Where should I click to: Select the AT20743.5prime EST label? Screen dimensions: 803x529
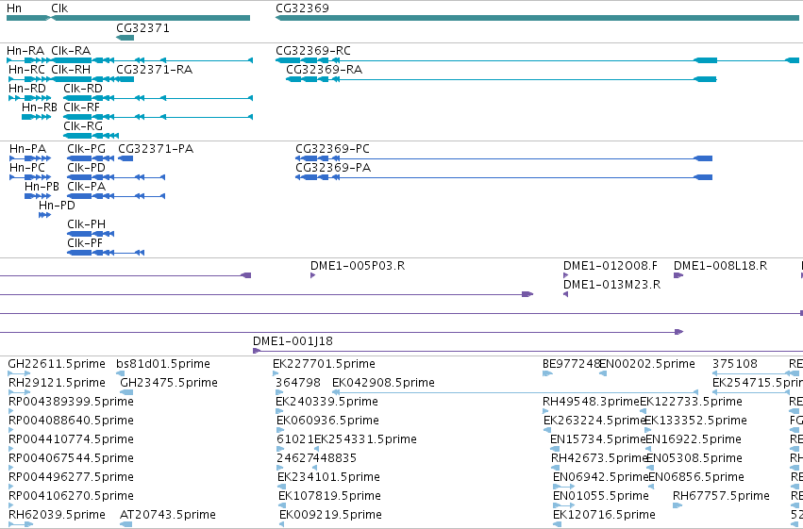tap(167, 516)
